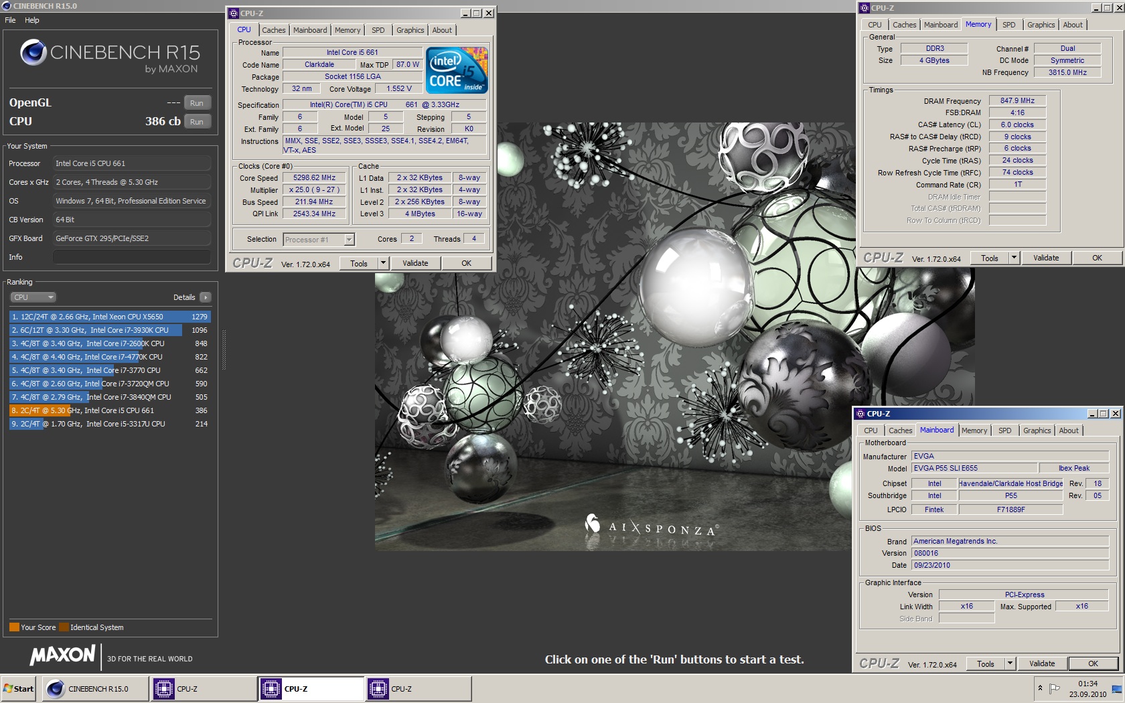
Task: Click CPU-Z title icon in Memory window
Action: click(864, 8)
